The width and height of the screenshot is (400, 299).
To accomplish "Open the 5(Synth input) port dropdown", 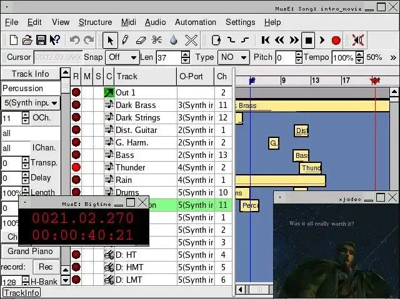I will point(31,103).
